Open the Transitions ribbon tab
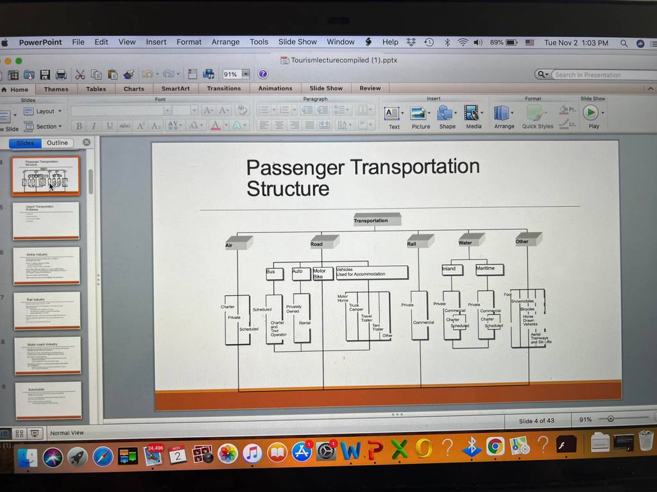The width and height of the screenshot is (657, 492). (224, 88)
